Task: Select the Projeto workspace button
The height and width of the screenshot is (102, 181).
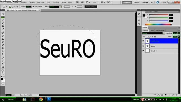Action: [136, 2]
